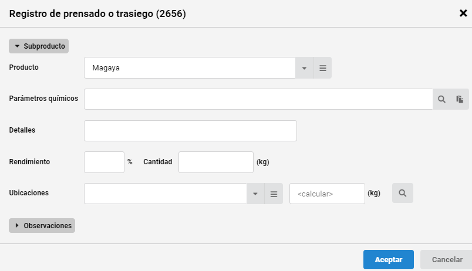This screenshot has width=472, height=271.
Task: Expand the Producto dropdown arrow
Action: pyautogui.click(x=304, y=68)
